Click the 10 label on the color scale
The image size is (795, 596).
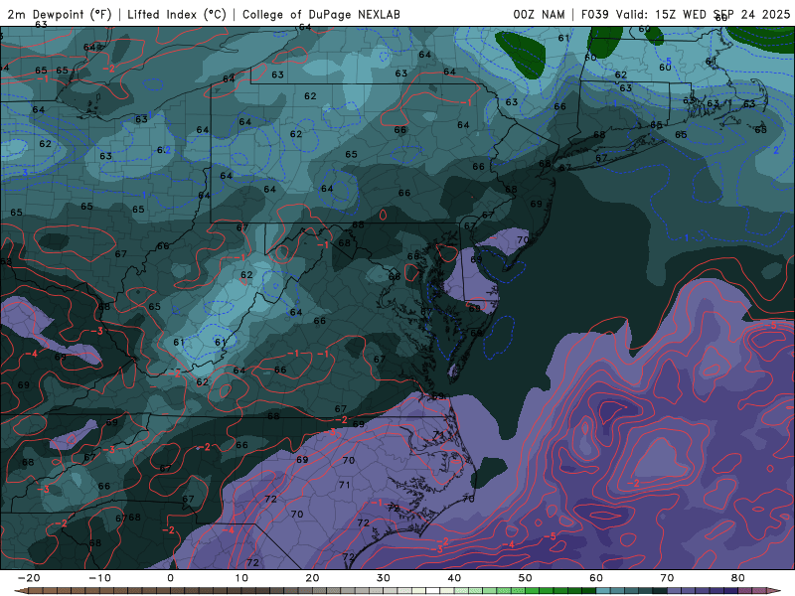click(x=241, y=578)
